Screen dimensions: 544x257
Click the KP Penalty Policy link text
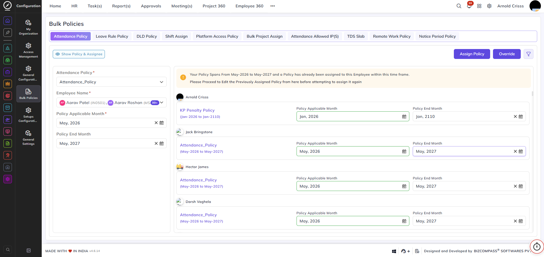click(197, 110)
